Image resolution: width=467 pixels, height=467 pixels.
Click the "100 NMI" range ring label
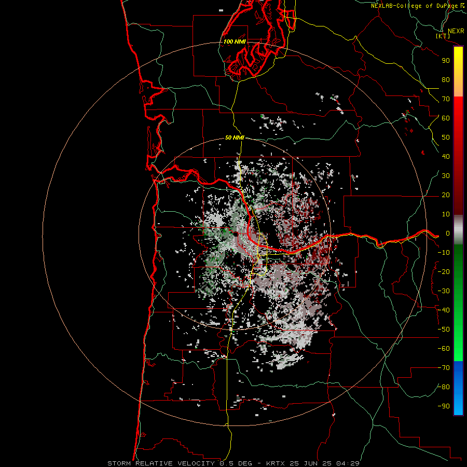click(235, 42)
